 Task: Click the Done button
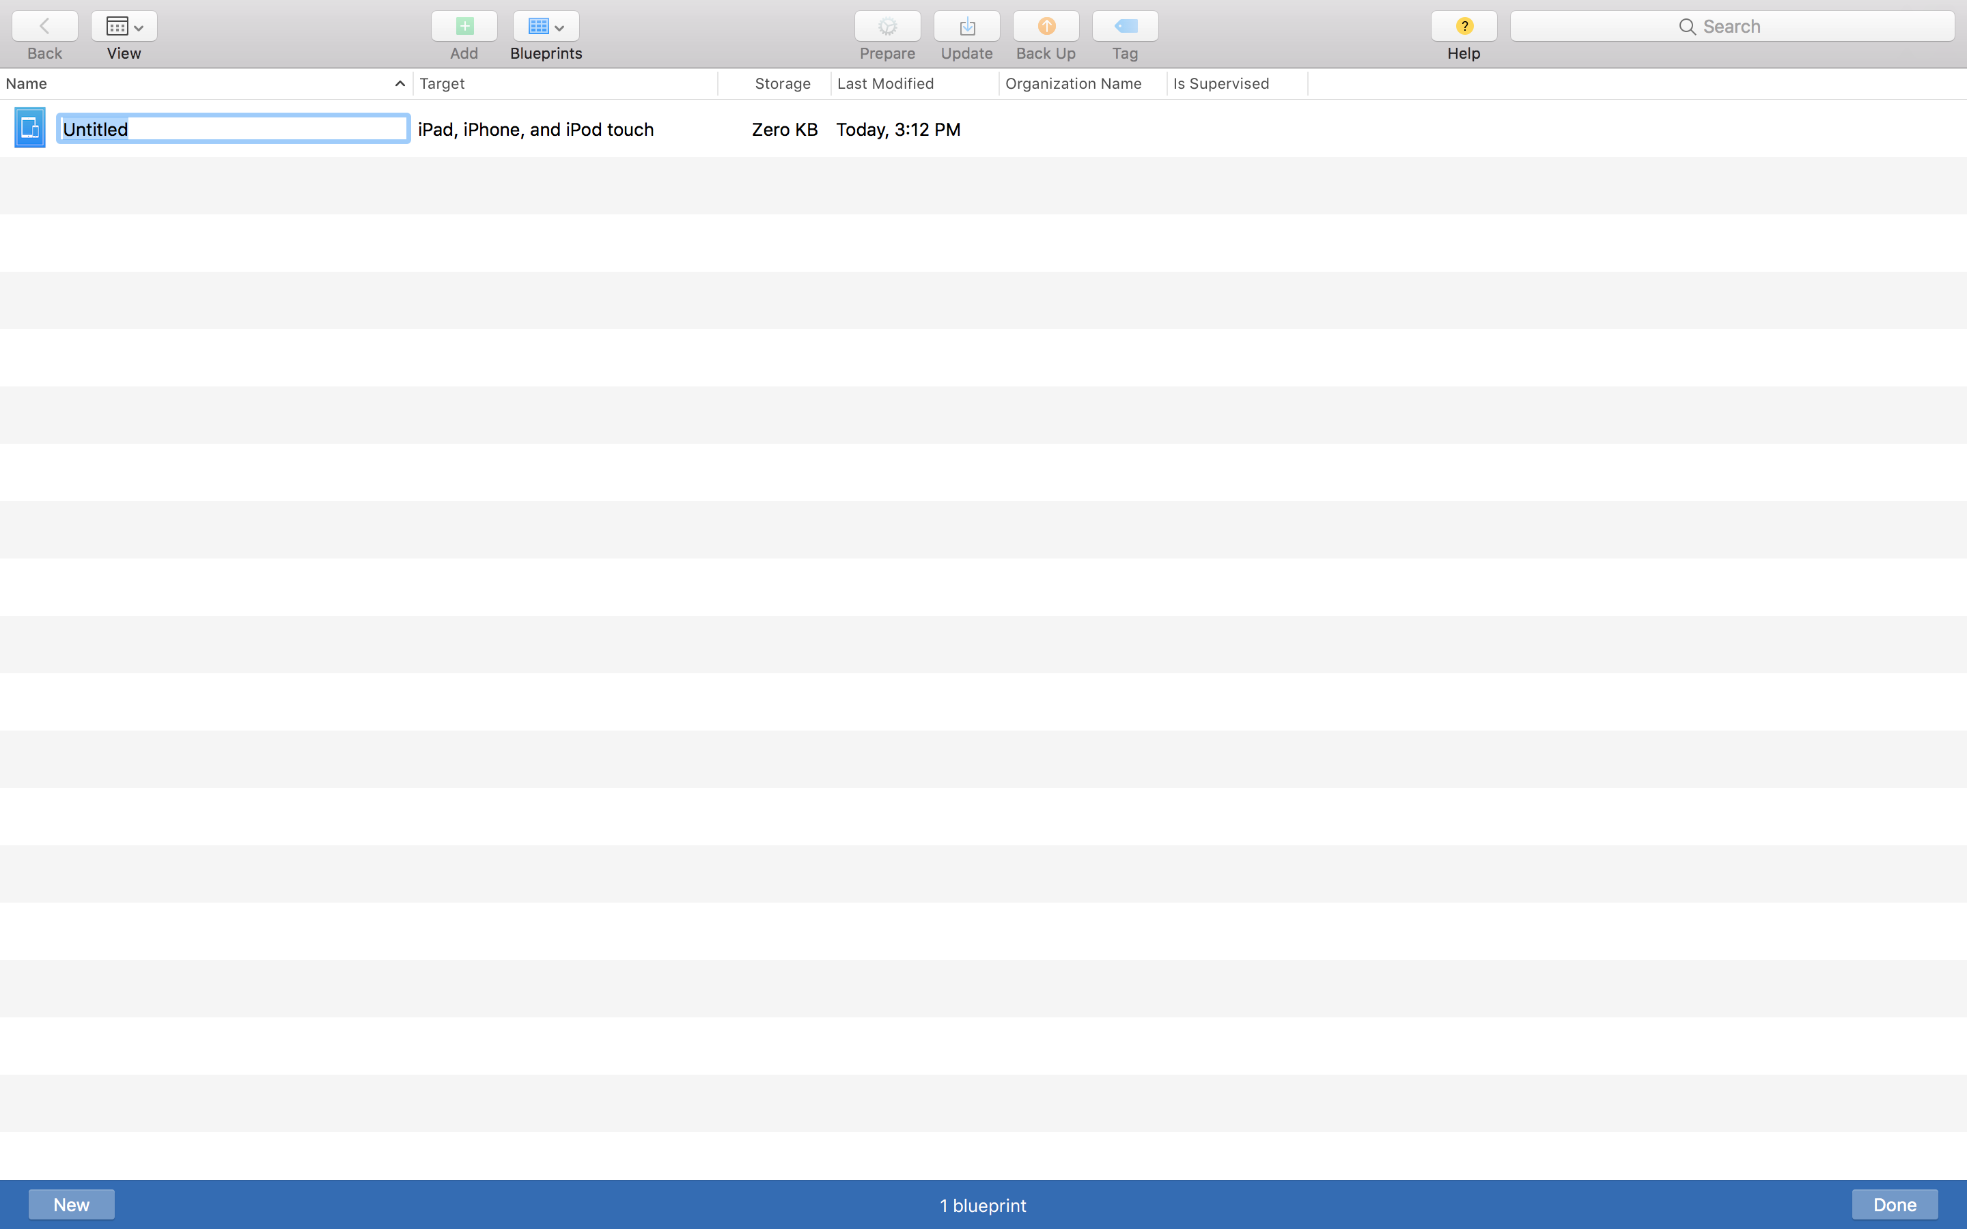1894,1204
